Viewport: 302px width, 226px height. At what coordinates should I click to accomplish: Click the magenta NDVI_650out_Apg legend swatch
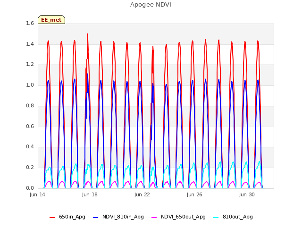tap(154, 218)
